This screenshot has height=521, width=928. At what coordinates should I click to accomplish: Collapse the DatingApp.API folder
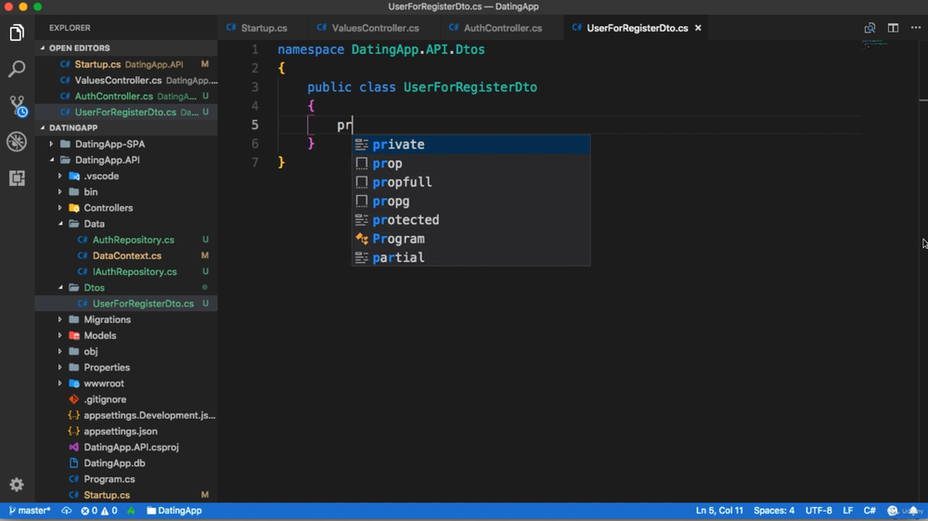(126, 160)
